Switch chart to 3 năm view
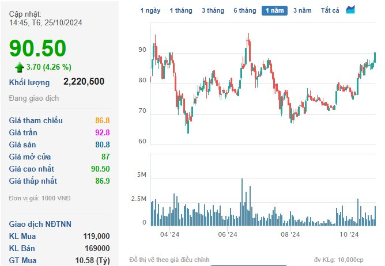Viewport: 385px width, 266px height. [303, 10]
